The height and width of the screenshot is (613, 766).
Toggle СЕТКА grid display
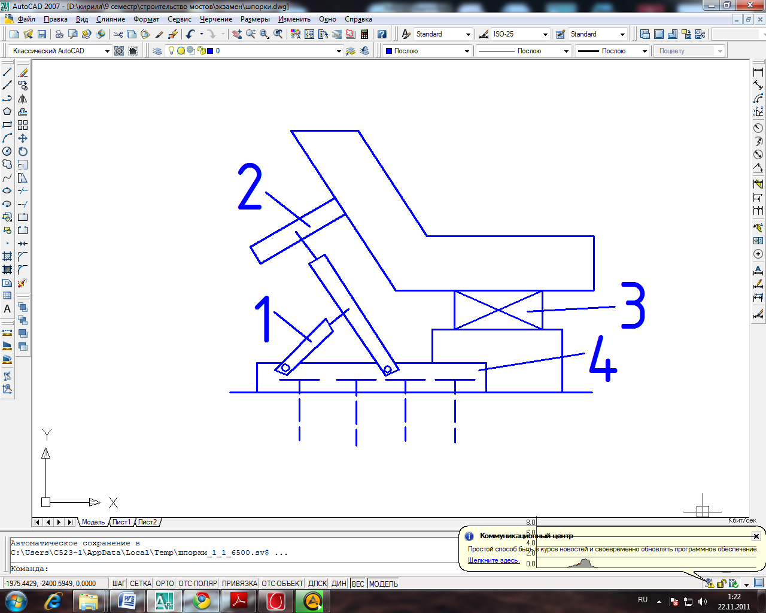pos(141,584)
